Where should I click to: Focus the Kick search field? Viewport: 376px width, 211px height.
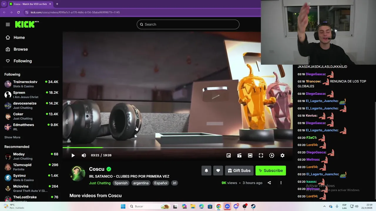point(188,24)
